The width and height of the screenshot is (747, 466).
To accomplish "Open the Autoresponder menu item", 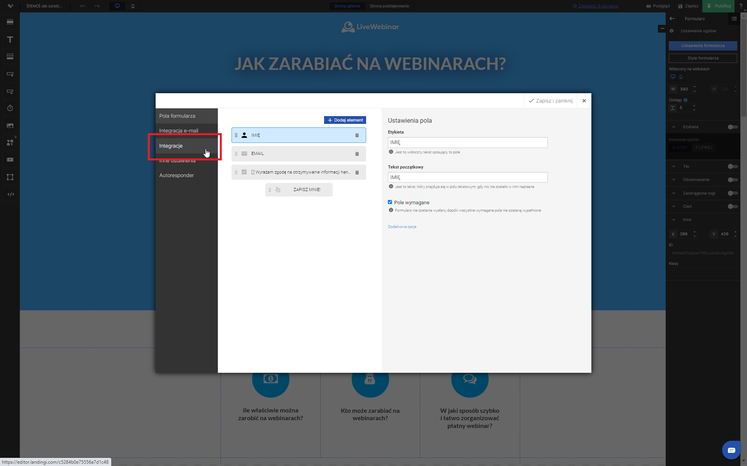I will tap(176, 176).
